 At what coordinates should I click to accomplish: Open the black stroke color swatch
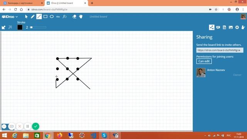coord(20,27)
